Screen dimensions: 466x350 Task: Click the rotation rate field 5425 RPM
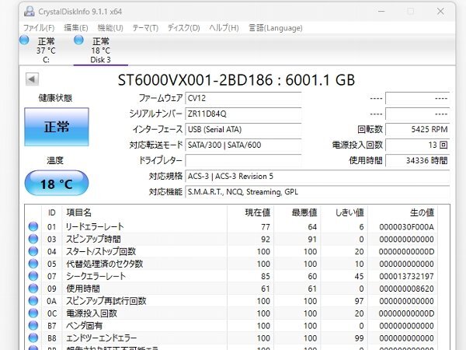coord(418,129)
